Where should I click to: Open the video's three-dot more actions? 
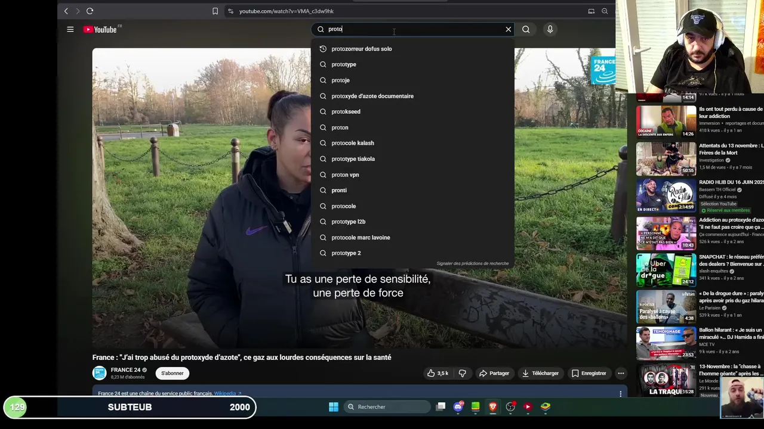point(621,374)
